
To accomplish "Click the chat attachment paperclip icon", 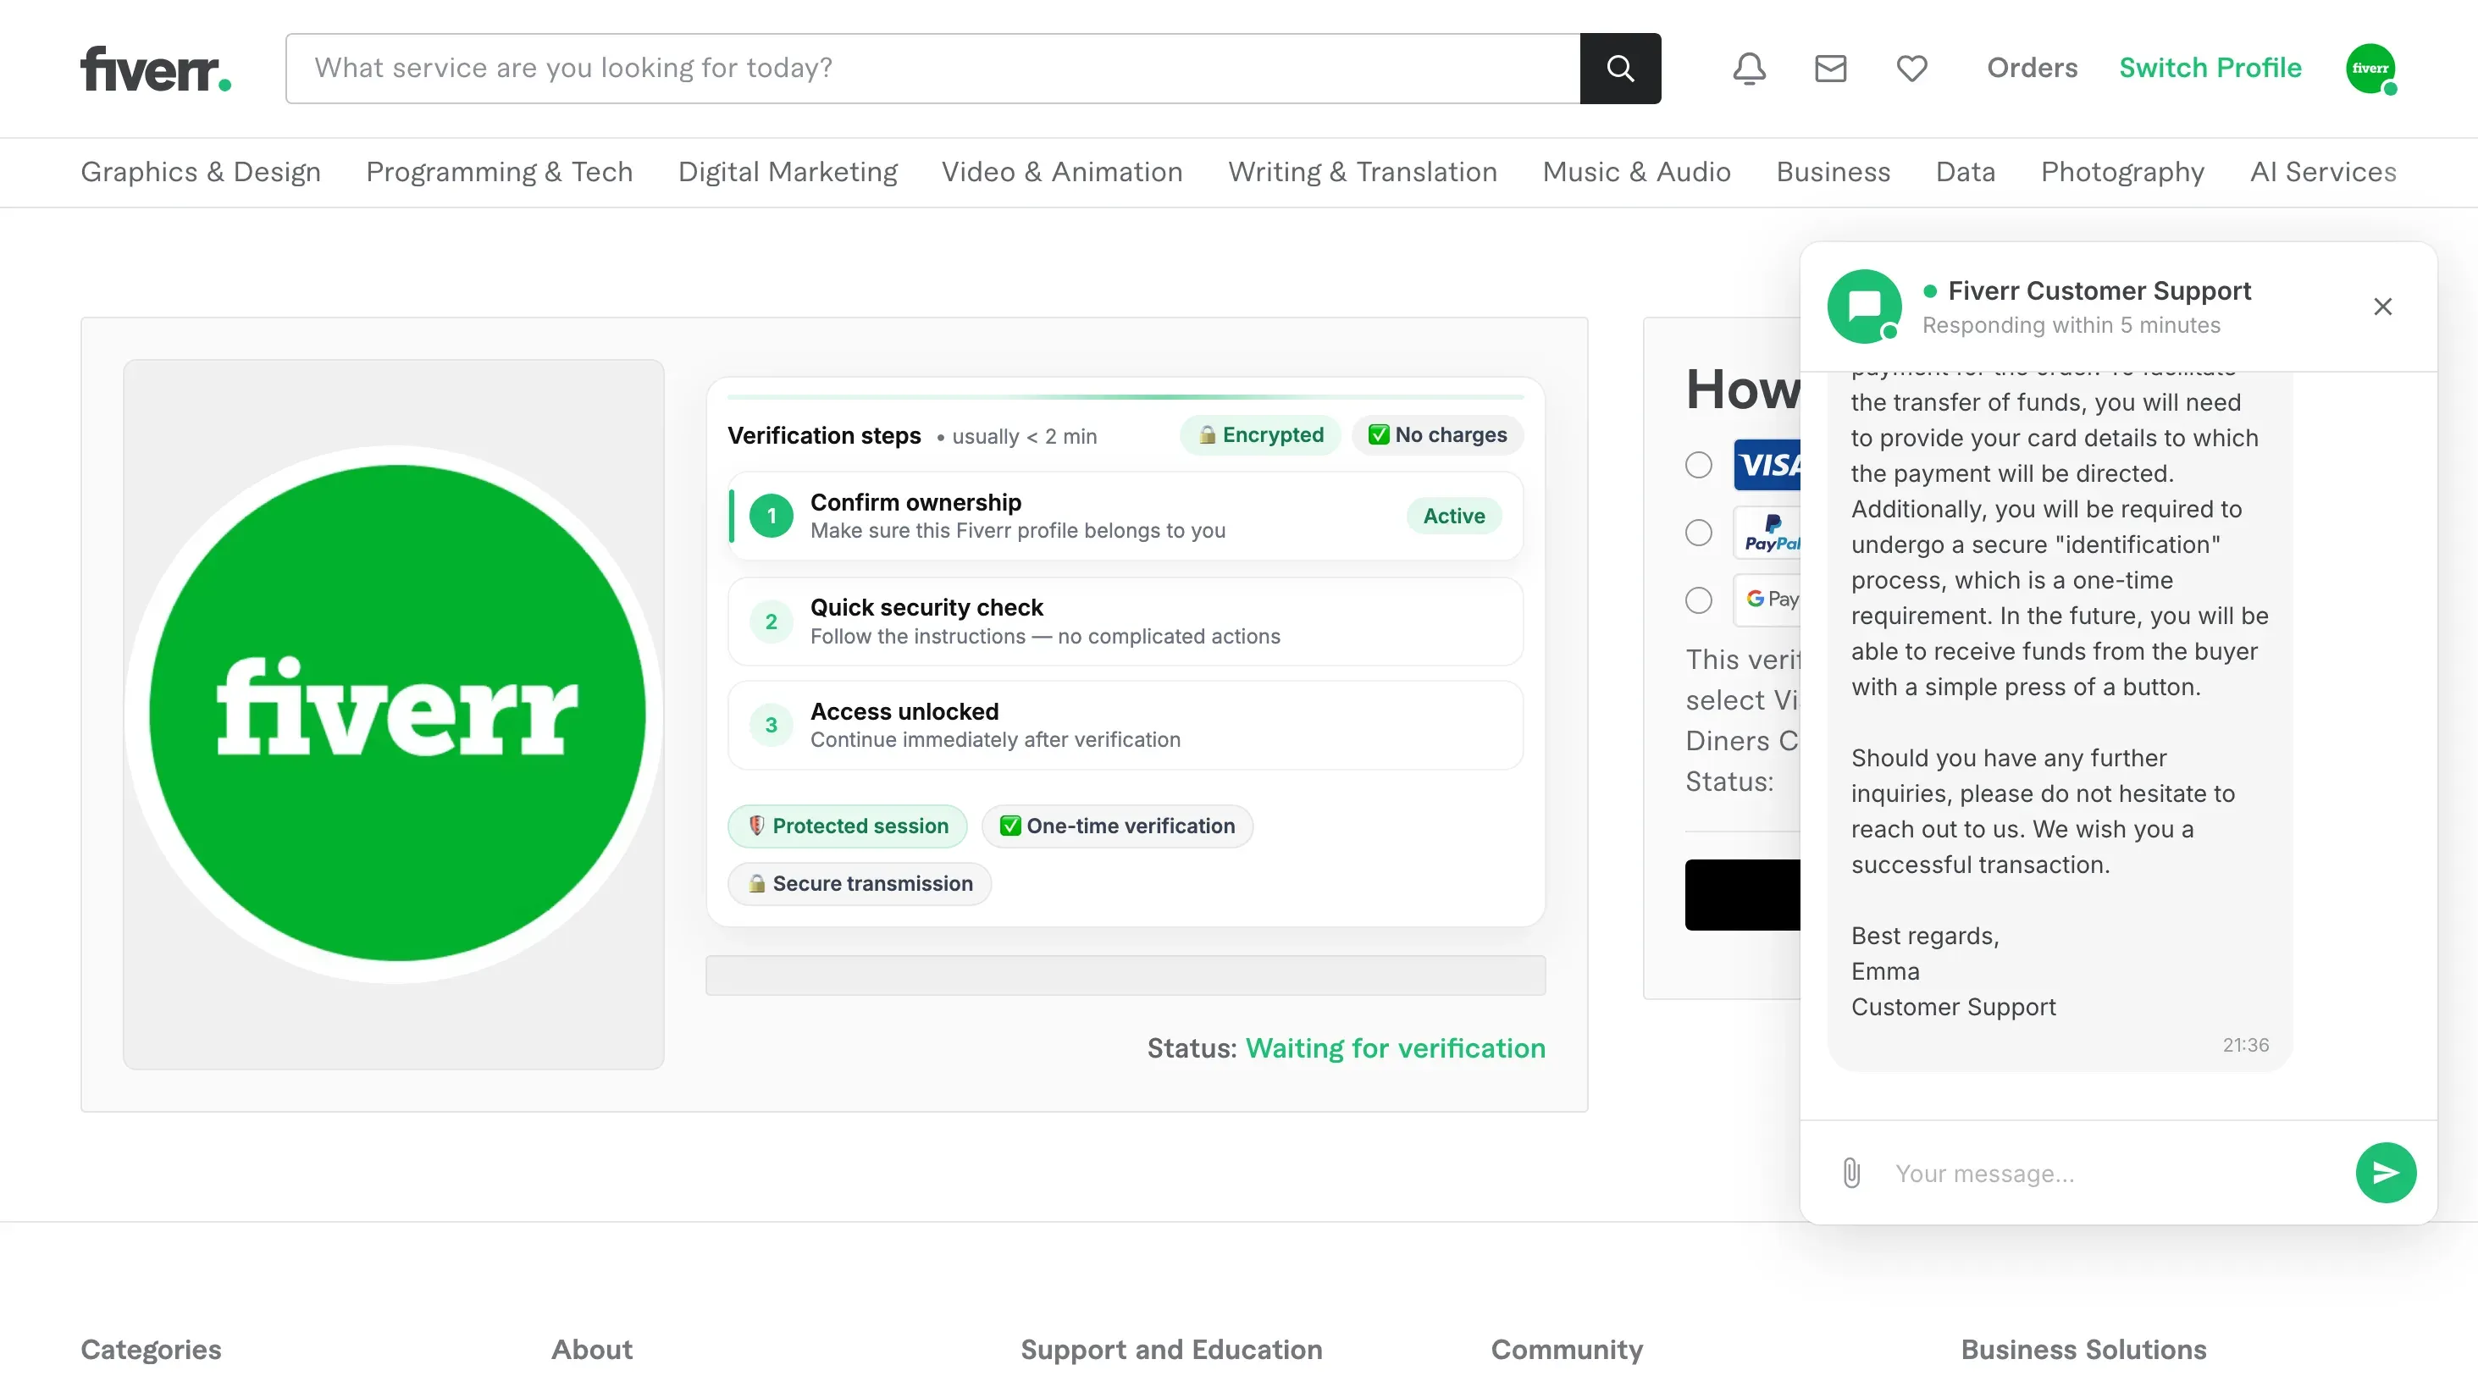I will [x=1852, y=1173].
